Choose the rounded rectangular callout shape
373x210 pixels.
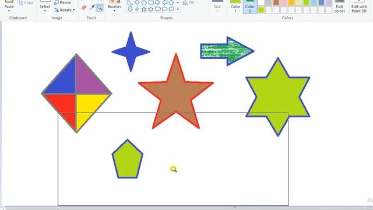tap(157, 9)
